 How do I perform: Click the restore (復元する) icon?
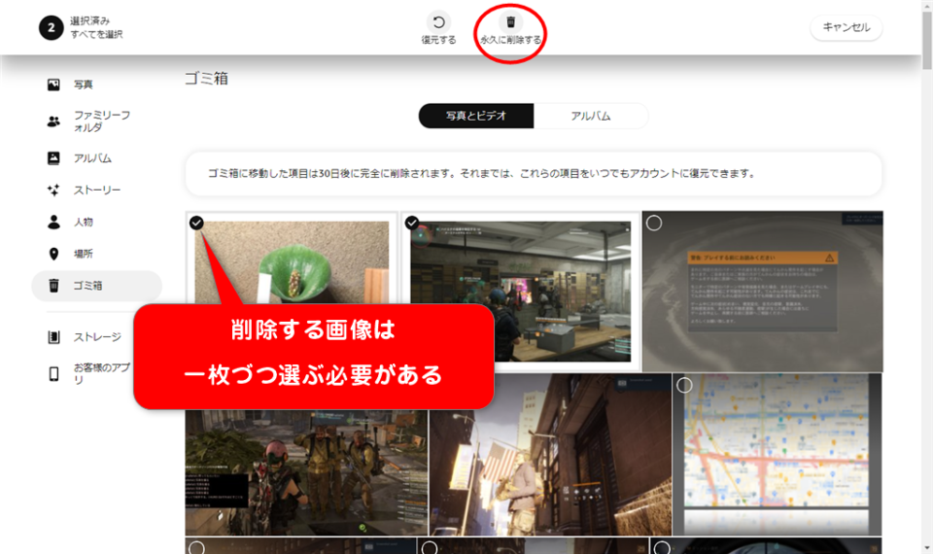tap(438, 22)
